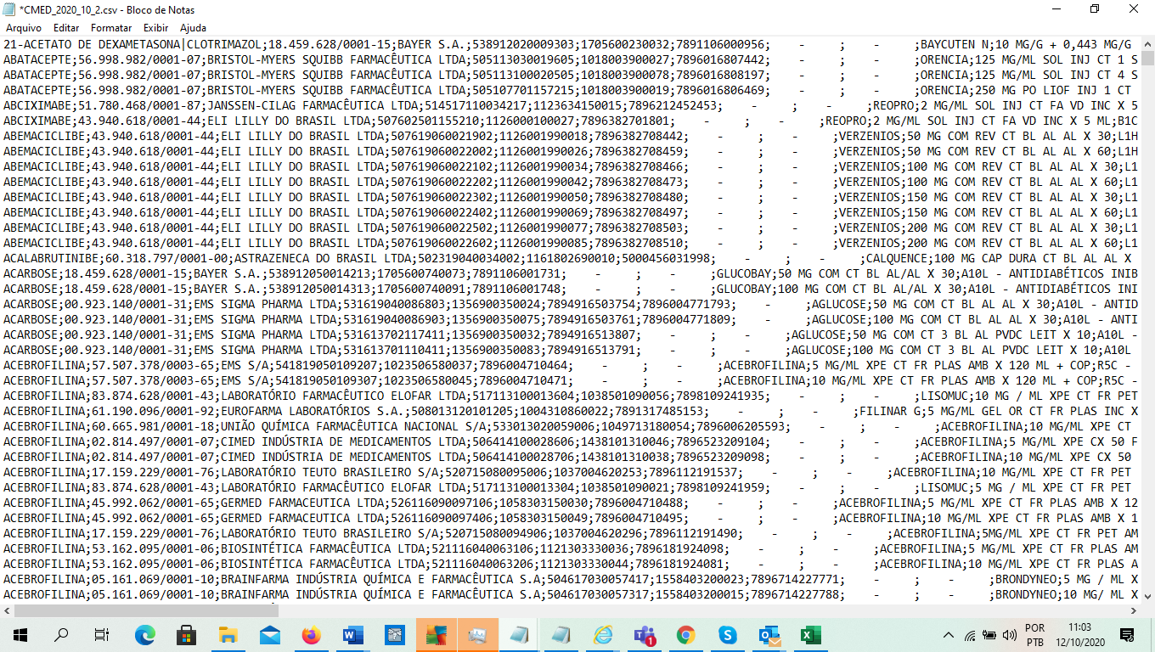
Task: Open Microsoft Teams from taskbar
Action: click(645, 634)
